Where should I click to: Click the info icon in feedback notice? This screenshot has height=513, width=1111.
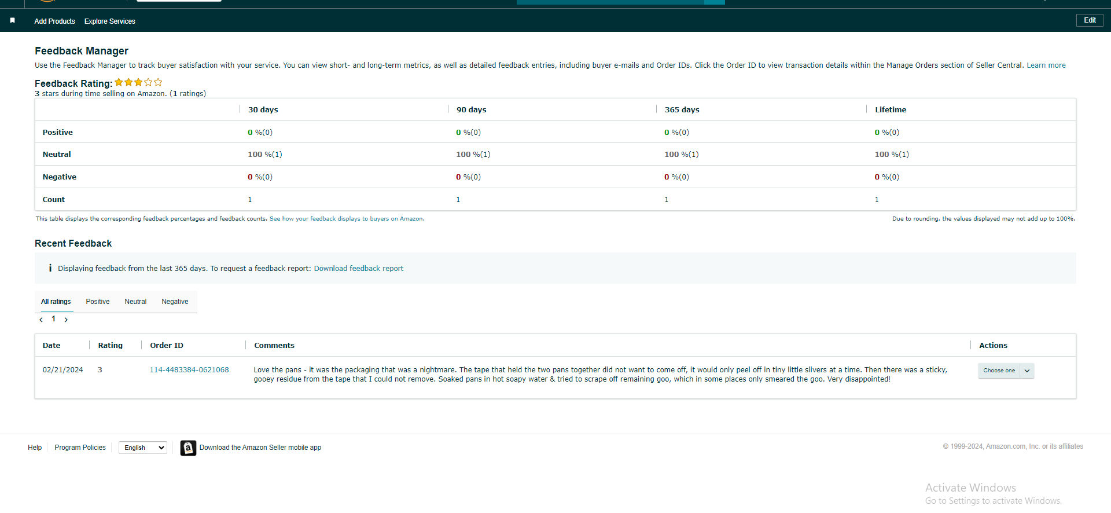(x=50, y=268)
